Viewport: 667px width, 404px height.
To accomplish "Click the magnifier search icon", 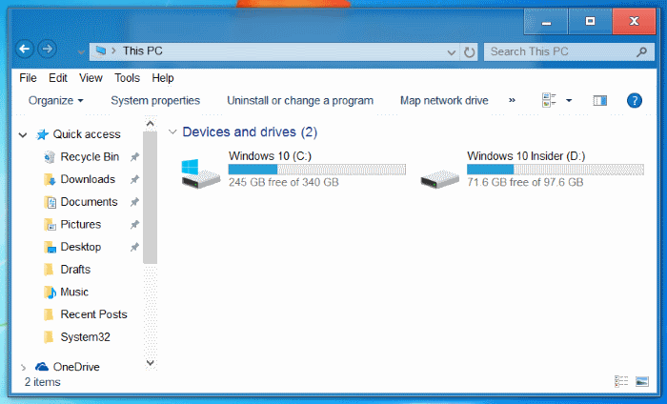I will tap(641, 51).
